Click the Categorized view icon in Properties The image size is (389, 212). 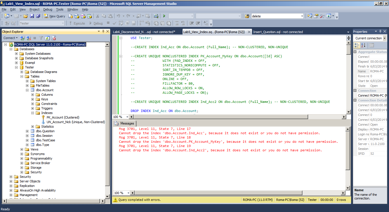[357, 45]
